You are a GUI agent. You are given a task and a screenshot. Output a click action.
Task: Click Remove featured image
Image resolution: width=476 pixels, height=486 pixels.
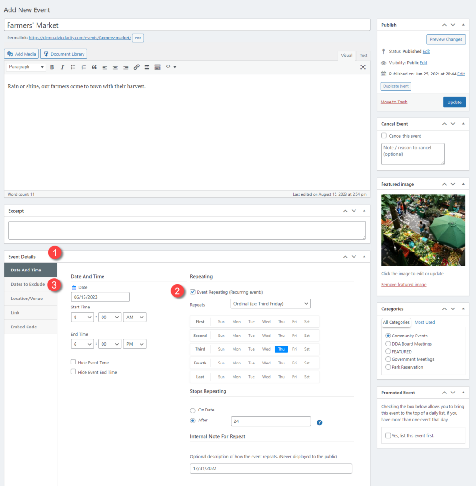click(x=404, y=284)
